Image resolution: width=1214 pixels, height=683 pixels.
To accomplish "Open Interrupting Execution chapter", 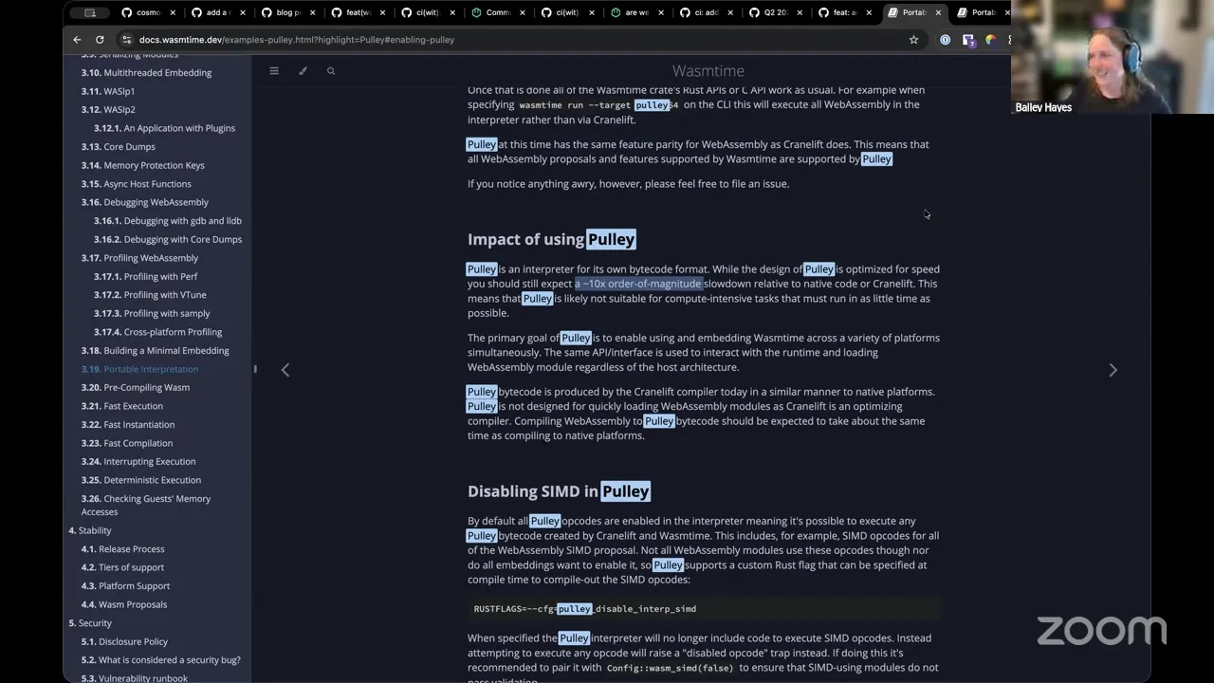I will 138,462.
